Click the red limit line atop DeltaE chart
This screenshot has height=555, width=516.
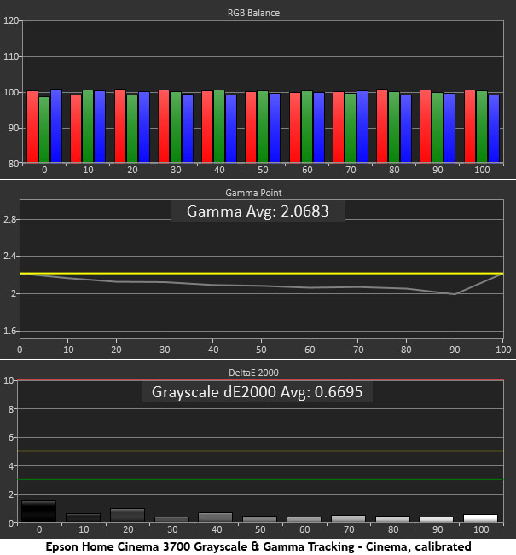pyautogui.click(x=256, y=379)
